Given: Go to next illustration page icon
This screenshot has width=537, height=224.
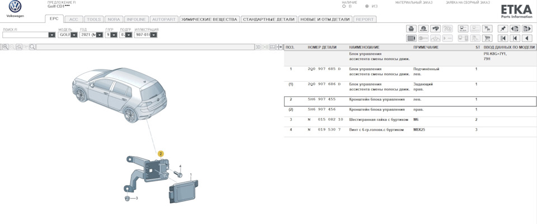Looking at the screenshot, I should point(527,29).
